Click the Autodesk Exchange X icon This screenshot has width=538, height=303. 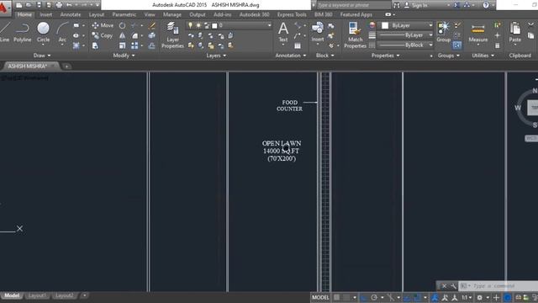tap(456, 5)
